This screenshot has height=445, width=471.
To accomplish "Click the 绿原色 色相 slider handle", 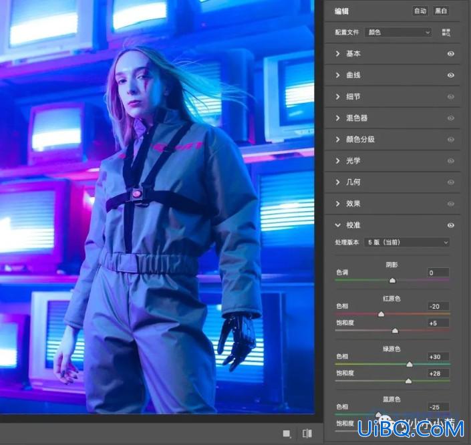I will (x=410, y=364).
